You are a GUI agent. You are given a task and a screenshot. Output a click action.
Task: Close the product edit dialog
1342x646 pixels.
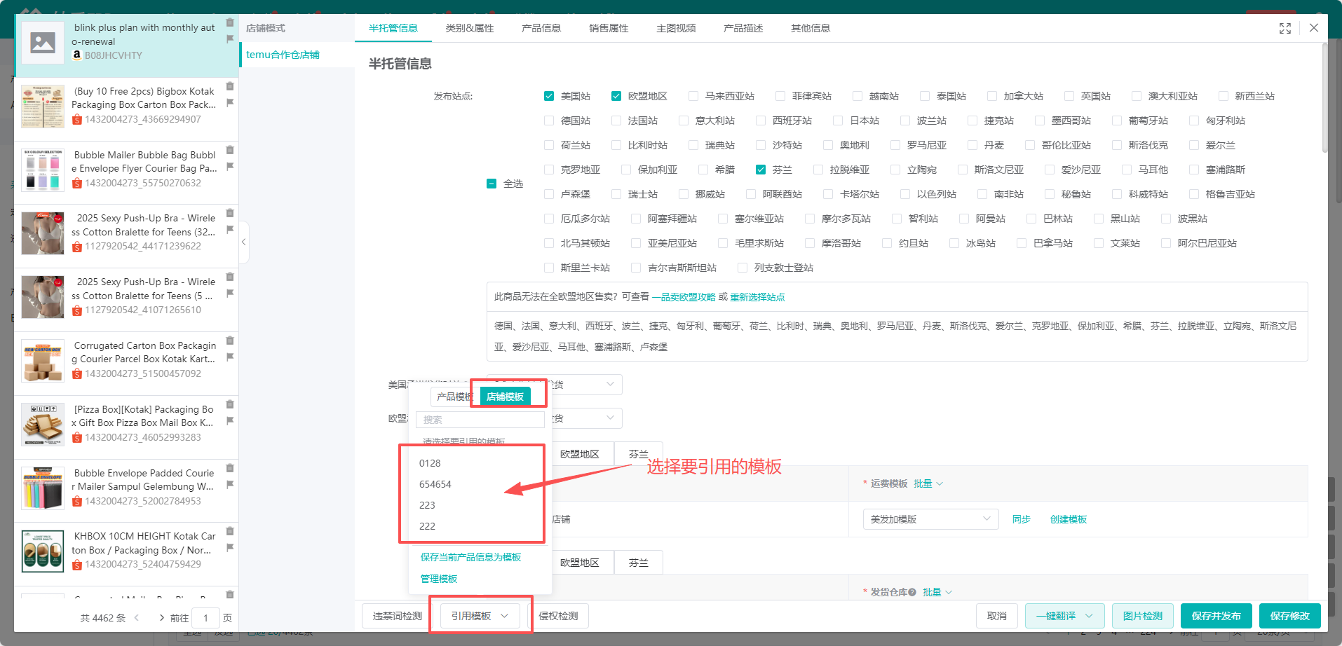pos(1314,28)
